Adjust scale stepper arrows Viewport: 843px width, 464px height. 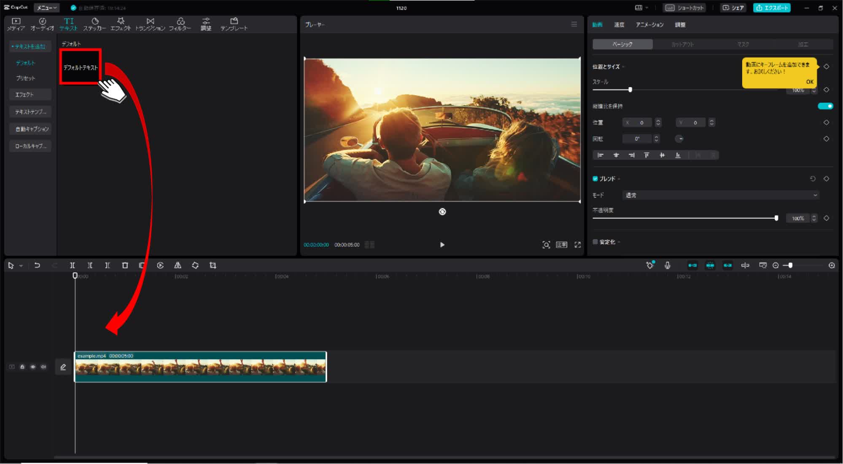point(814,90)
